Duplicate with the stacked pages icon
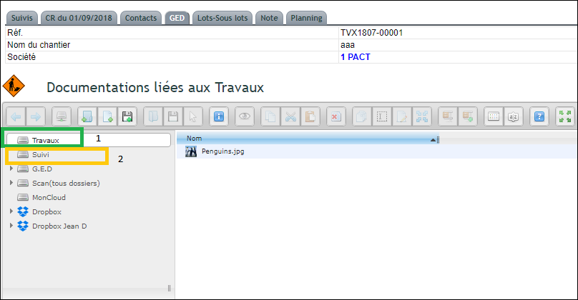578x300 pixels. 362,117
